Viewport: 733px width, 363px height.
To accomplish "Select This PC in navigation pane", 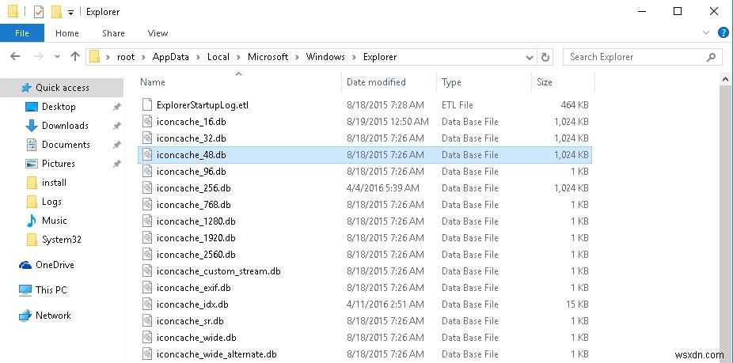I will (x=51, y=290).
